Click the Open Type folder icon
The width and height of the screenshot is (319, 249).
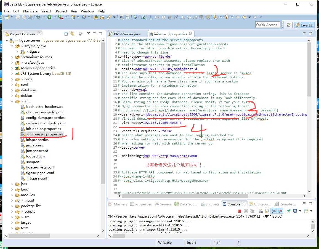96,17
